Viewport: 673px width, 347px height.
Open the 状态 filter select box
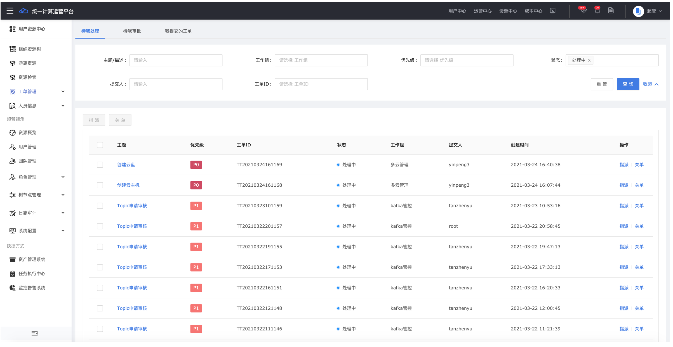(612, 60)
